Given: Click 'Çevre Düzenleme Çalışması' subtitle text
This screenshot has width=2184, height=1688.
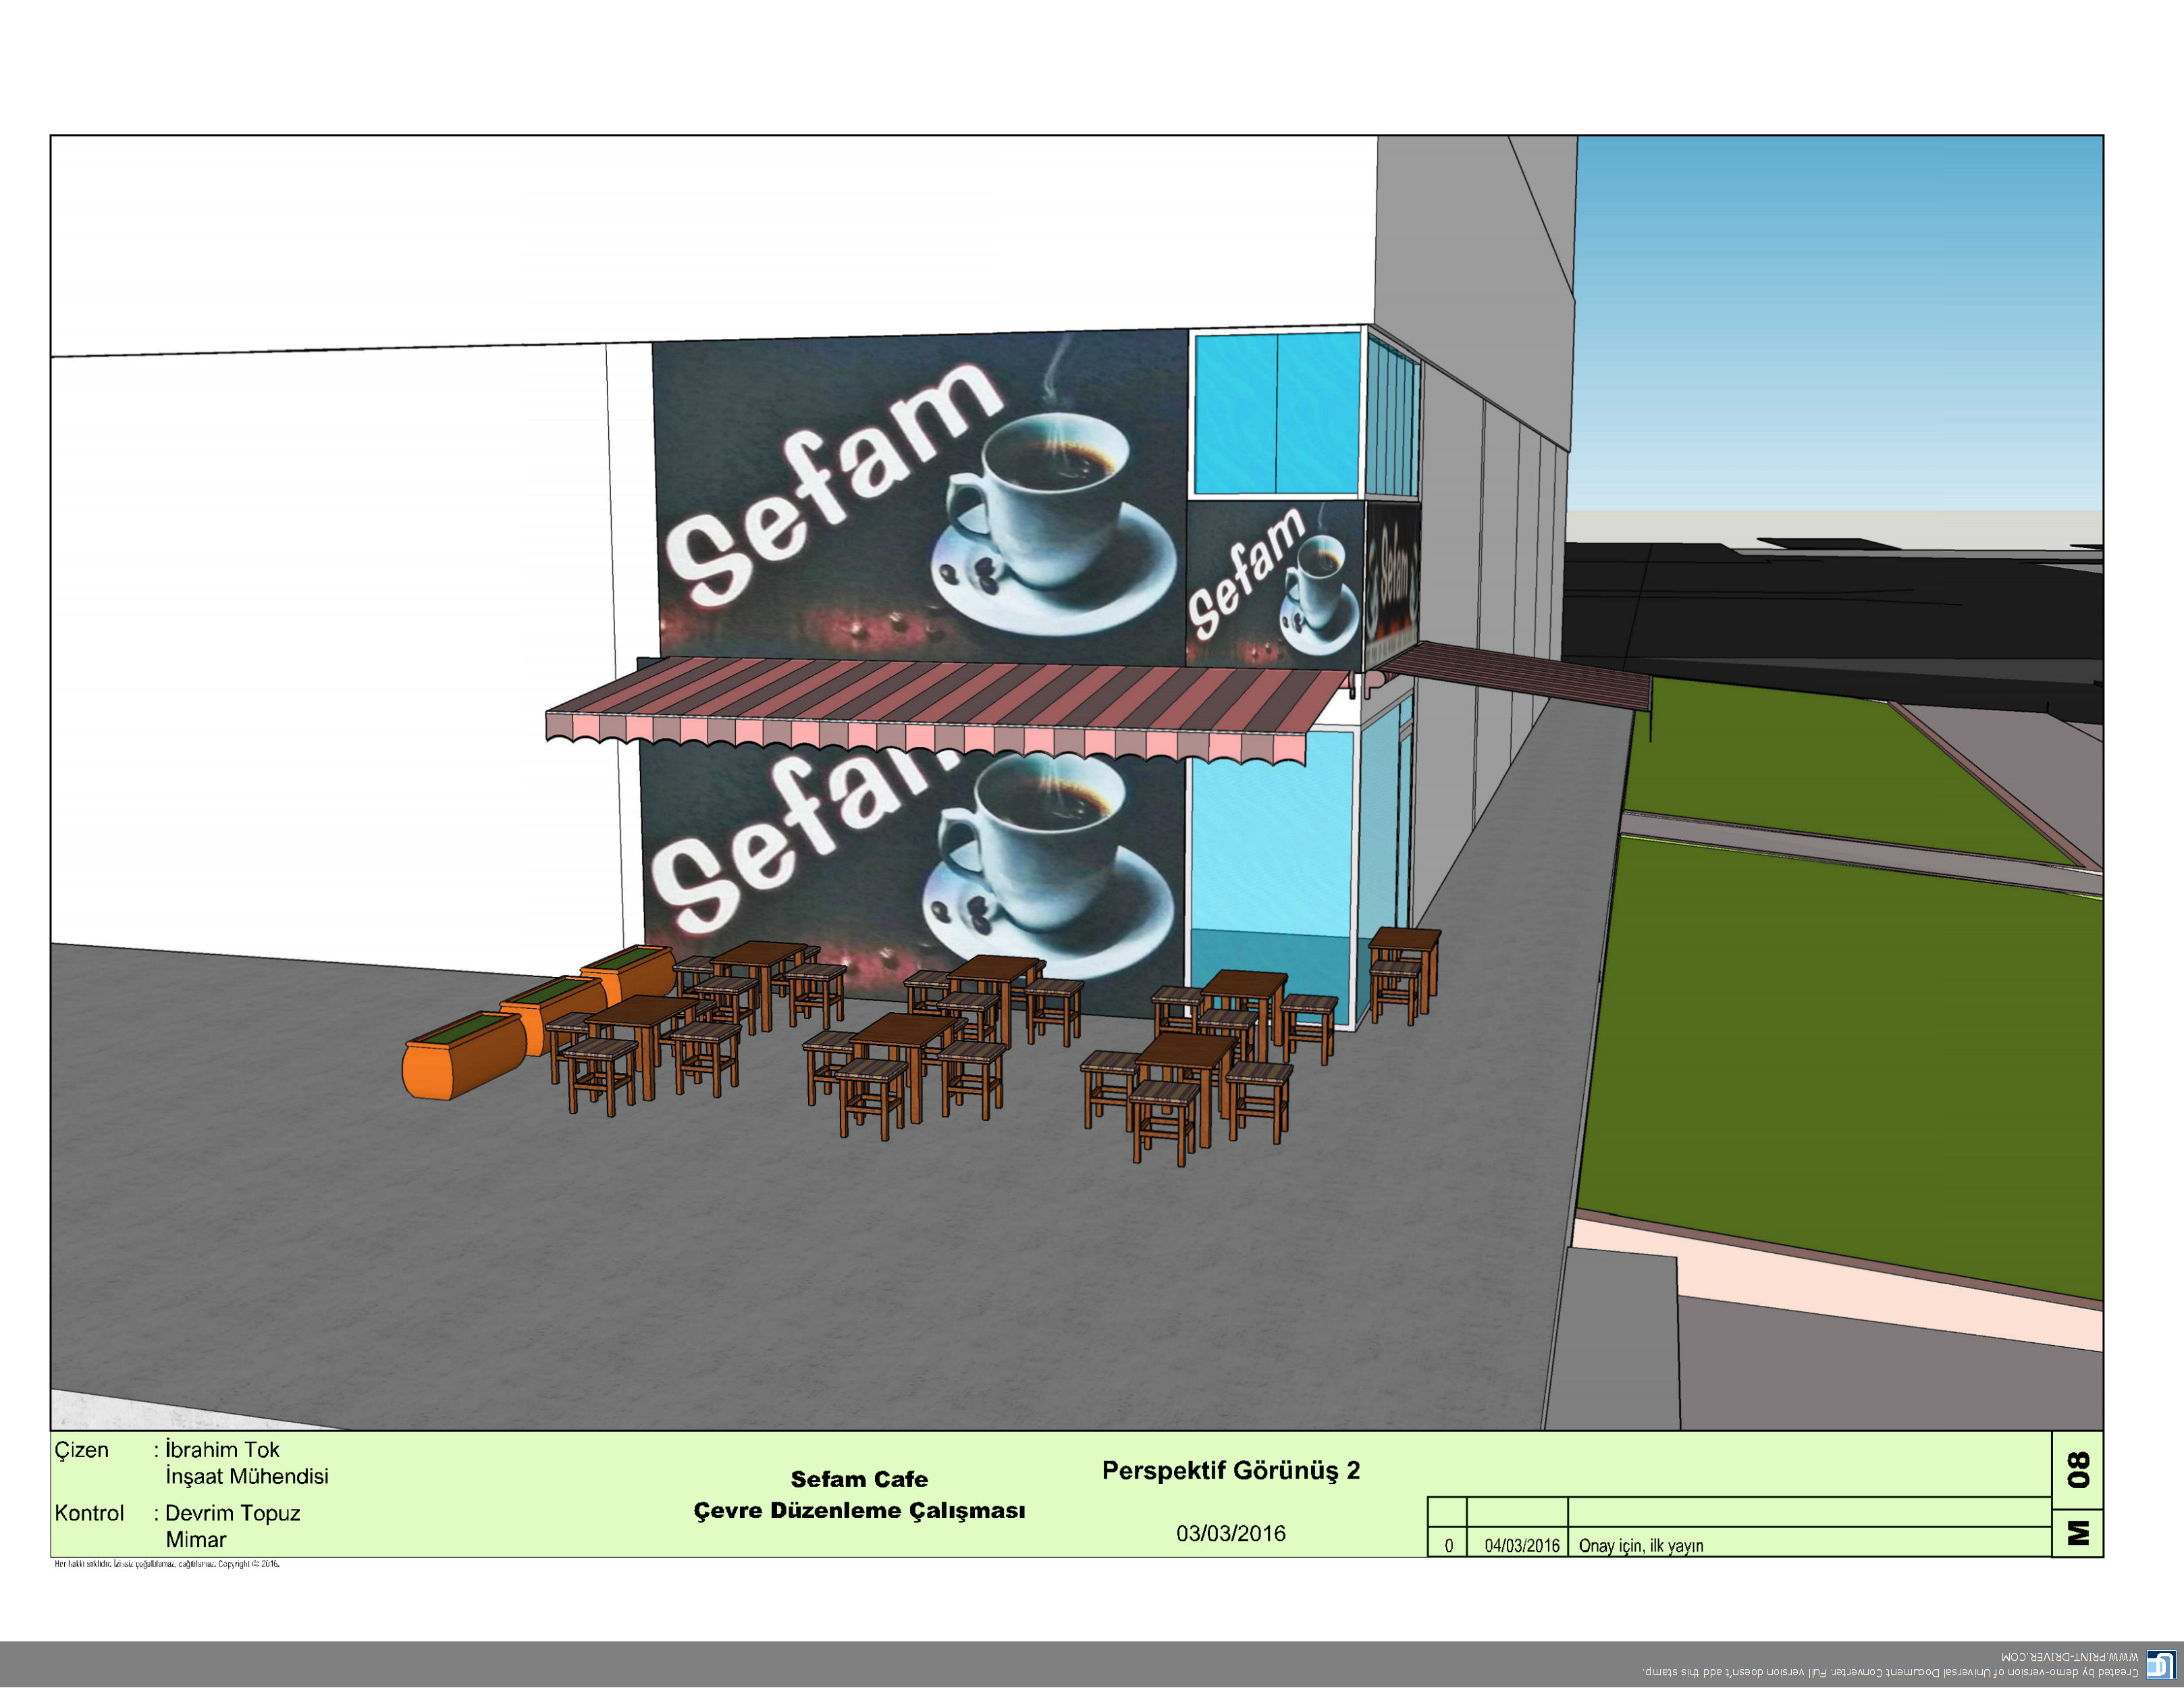Looking at the screenshot, I should click(x=859, y=1510).
